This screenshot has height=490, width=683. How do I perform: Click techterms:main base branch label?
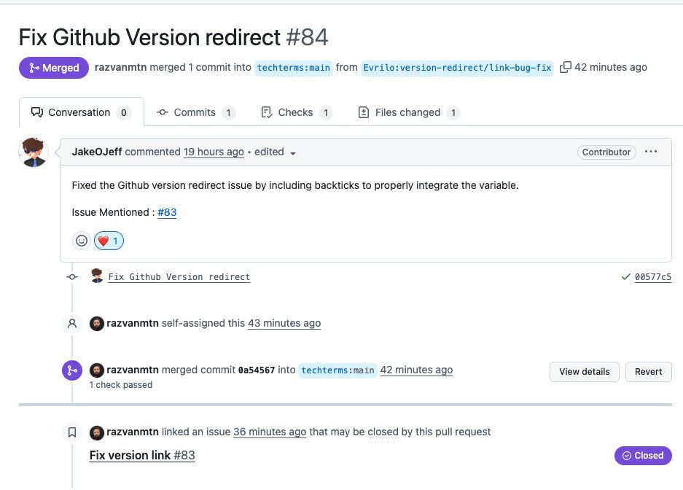[x=293, y=68]
